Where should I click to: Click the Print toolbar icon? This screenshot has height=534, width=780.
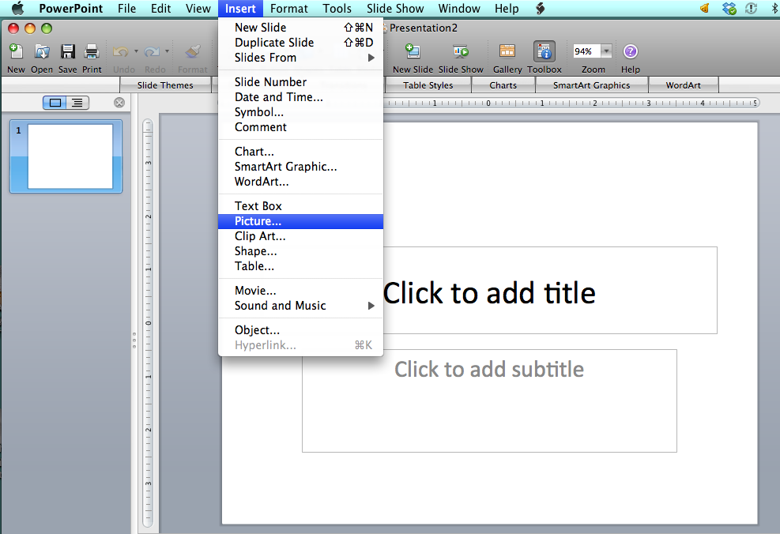(92, 52)
